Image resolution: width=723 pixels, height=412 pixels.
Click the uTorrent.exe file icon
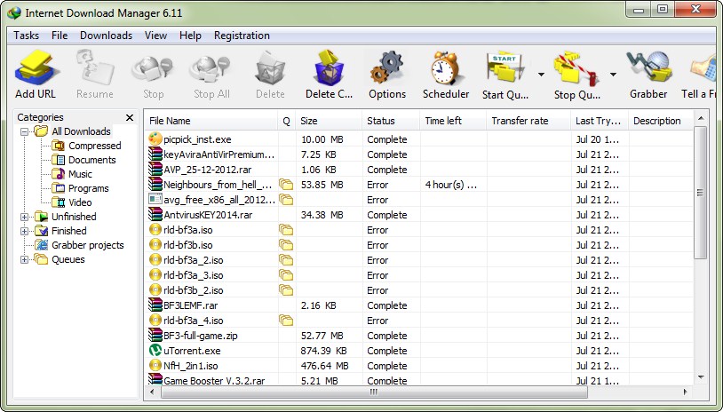coord(155,350)
